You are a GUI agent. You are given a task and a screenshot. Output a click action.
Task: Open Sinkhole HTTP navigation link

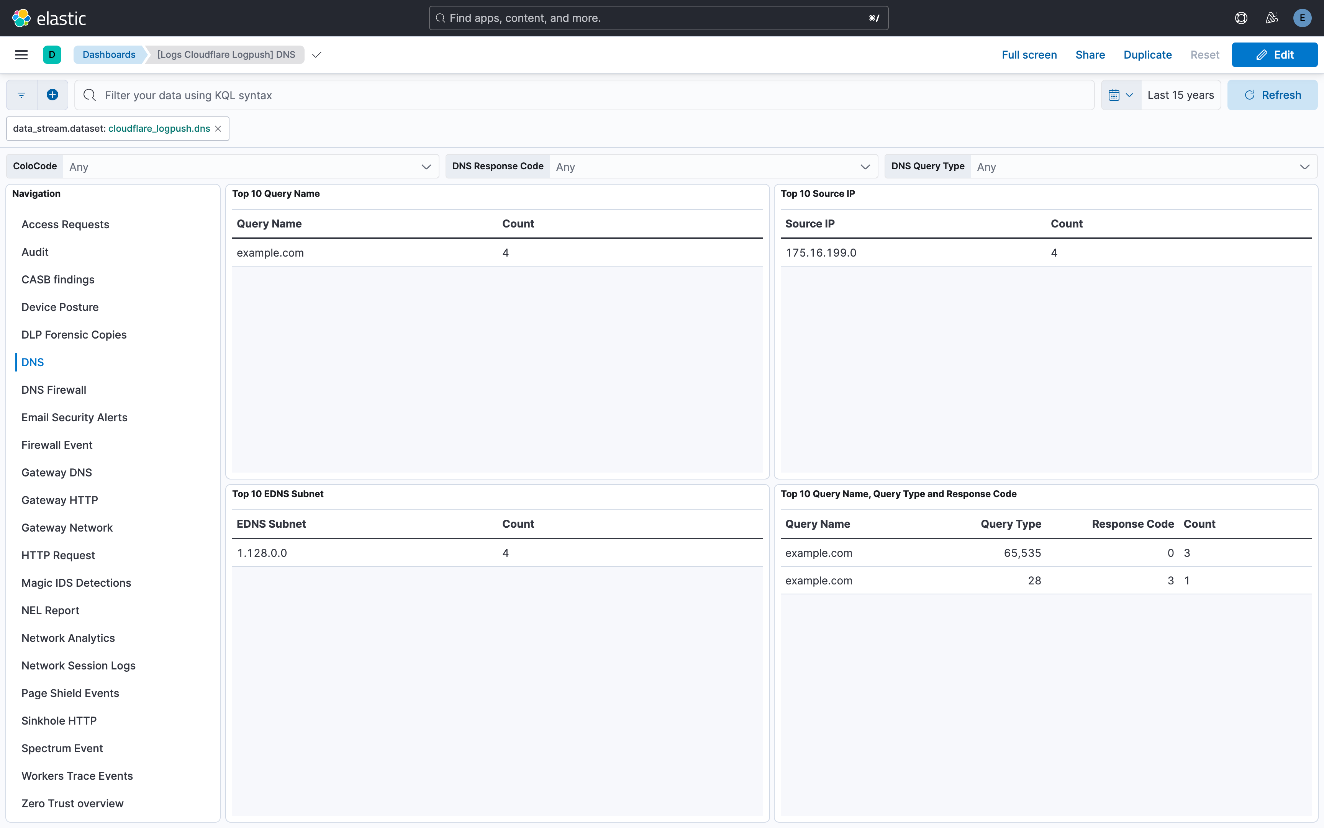tap(59, 721)
